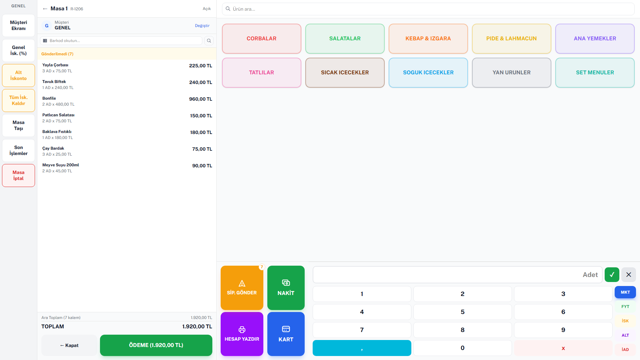
Task: Open the SOGUK ICECEKLER category
Action: [x=428, y=73]
